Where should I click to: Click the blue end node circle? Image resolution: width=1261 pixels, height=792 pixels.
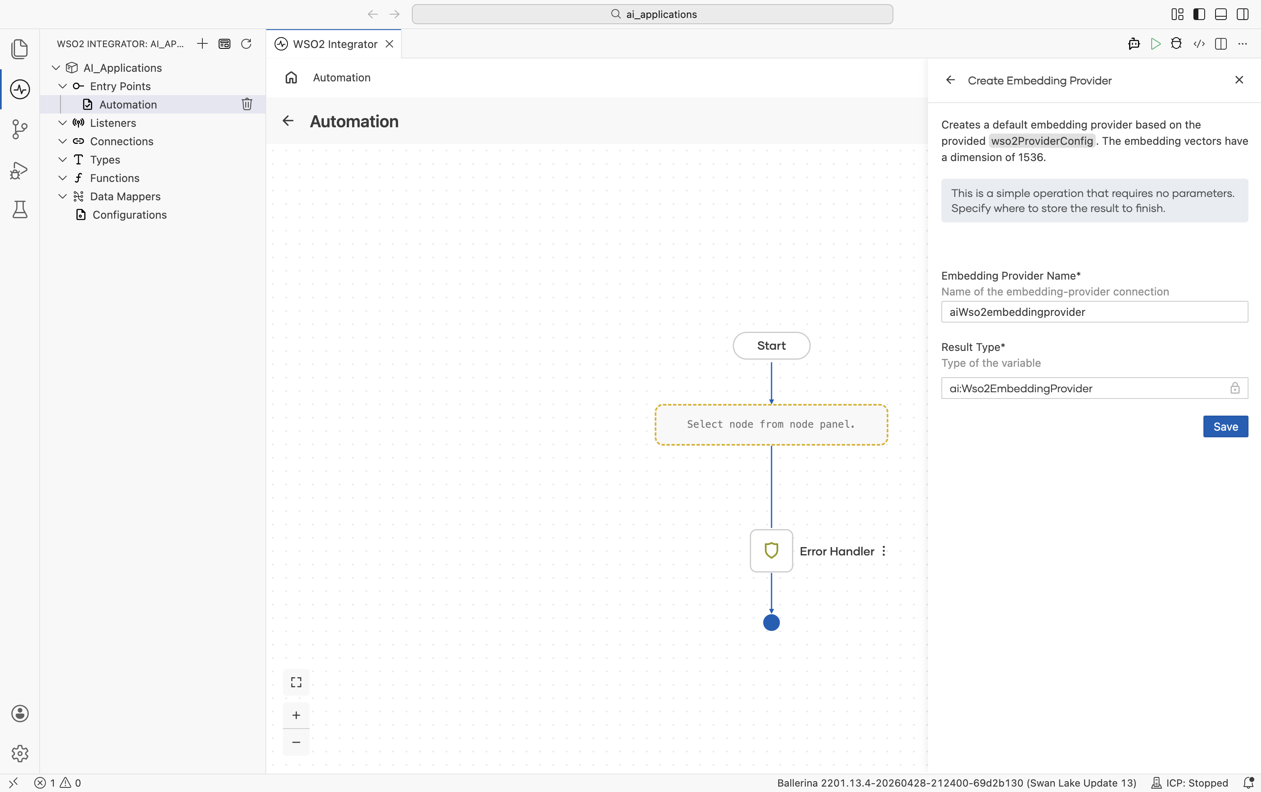(772, 622)
